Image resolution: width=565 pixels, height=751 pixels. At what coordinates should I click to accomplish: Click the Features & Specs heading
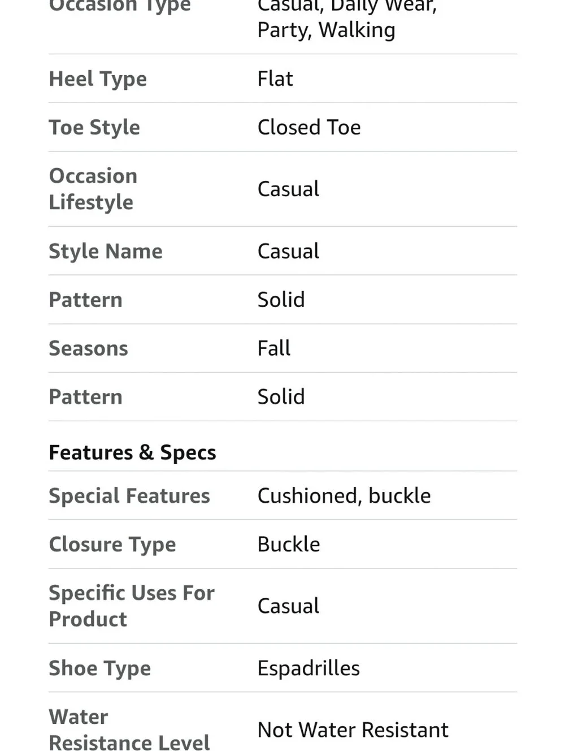pos(132,452)
